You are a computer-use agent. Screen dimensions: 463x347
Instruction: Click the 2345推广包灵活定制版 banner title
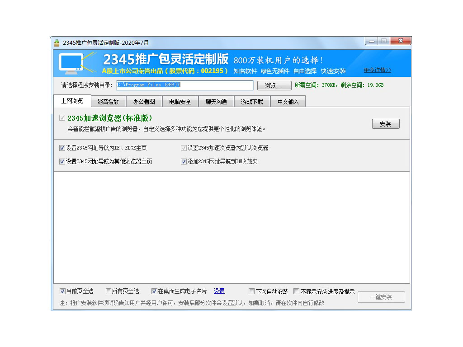(165, 59)
